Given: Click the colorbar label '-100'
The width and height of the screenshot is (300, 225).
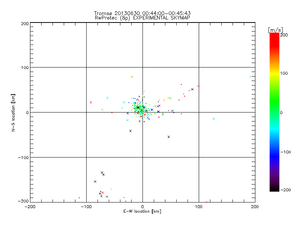Looking at the screenshot, I should pyautogui.click(x=285, y=152).
